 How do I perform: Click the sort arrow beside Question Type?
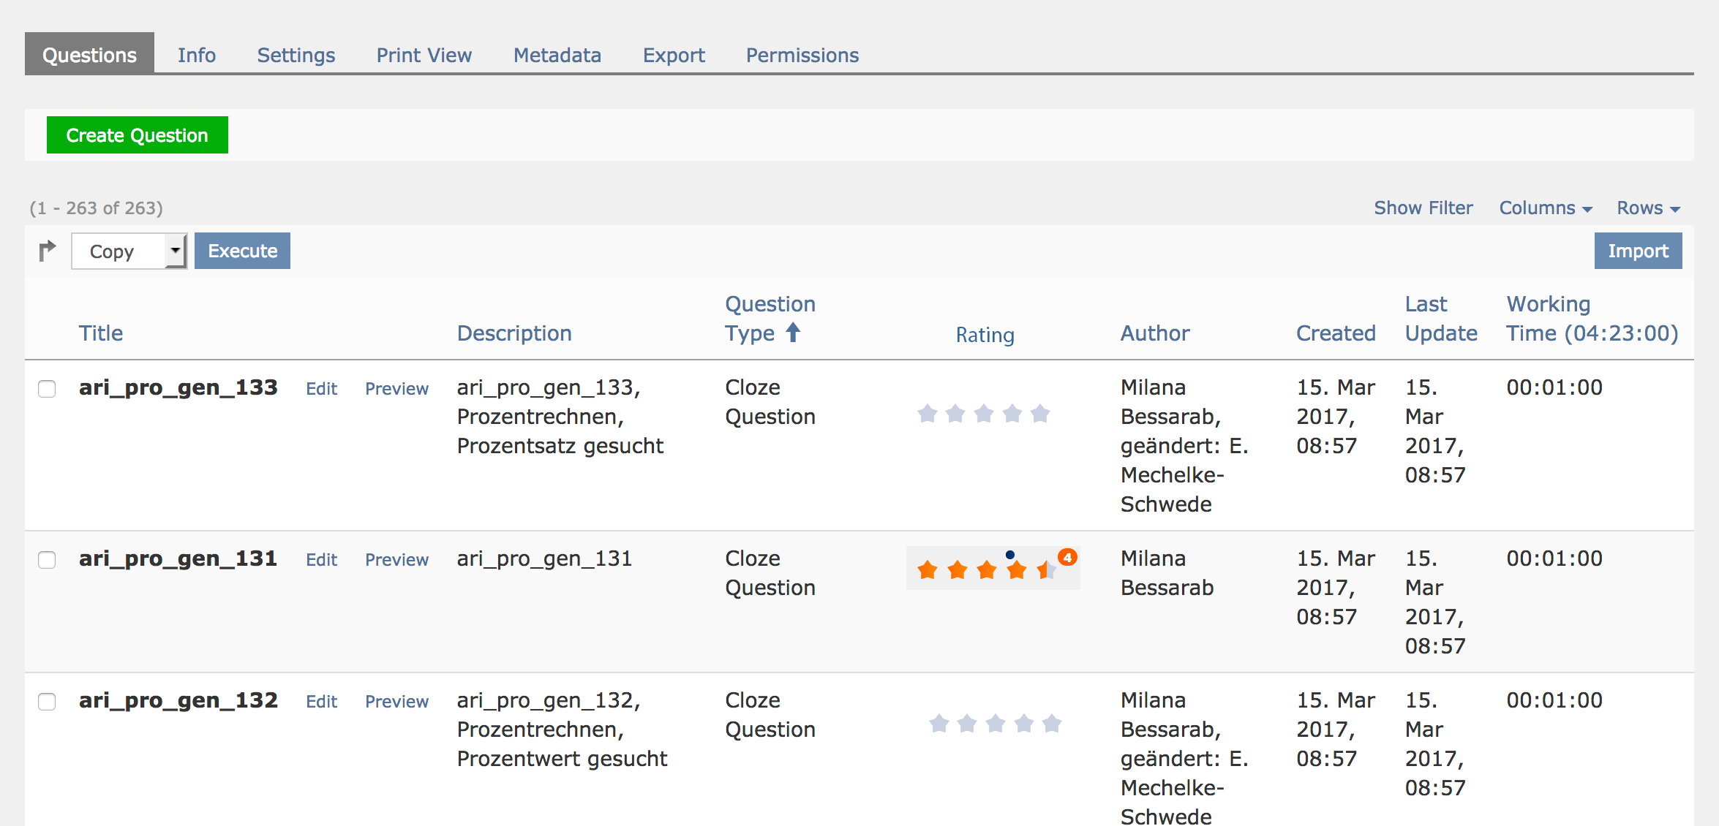click(x=793, y=333)
